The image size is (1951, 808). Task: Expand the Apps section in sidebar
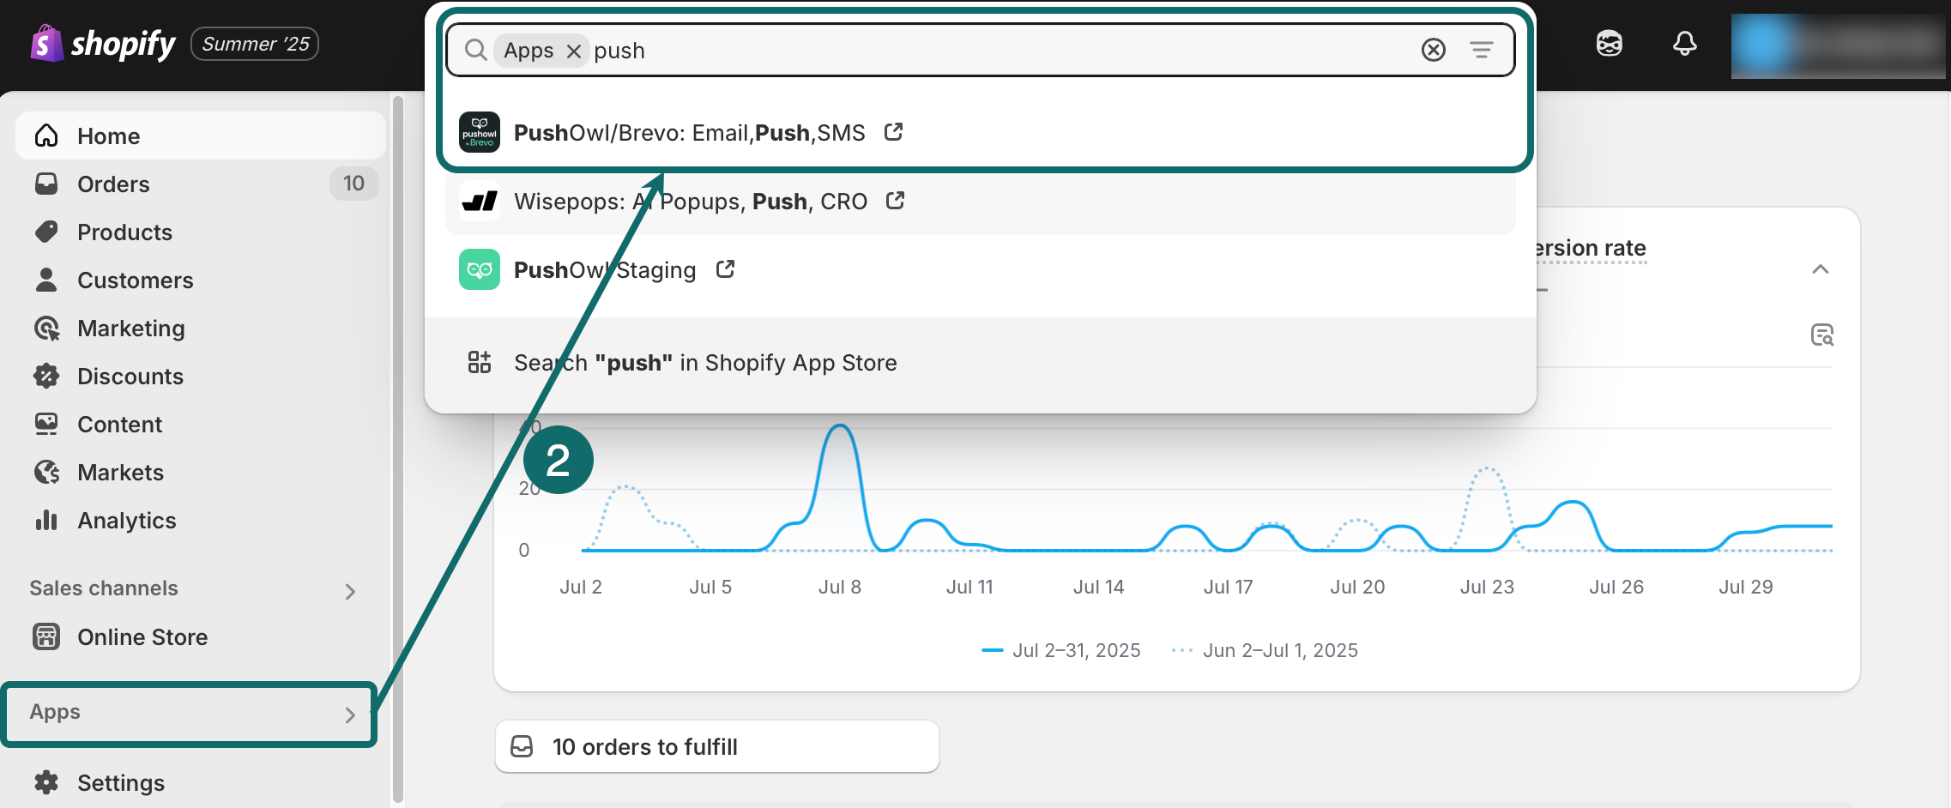(350, 713)
